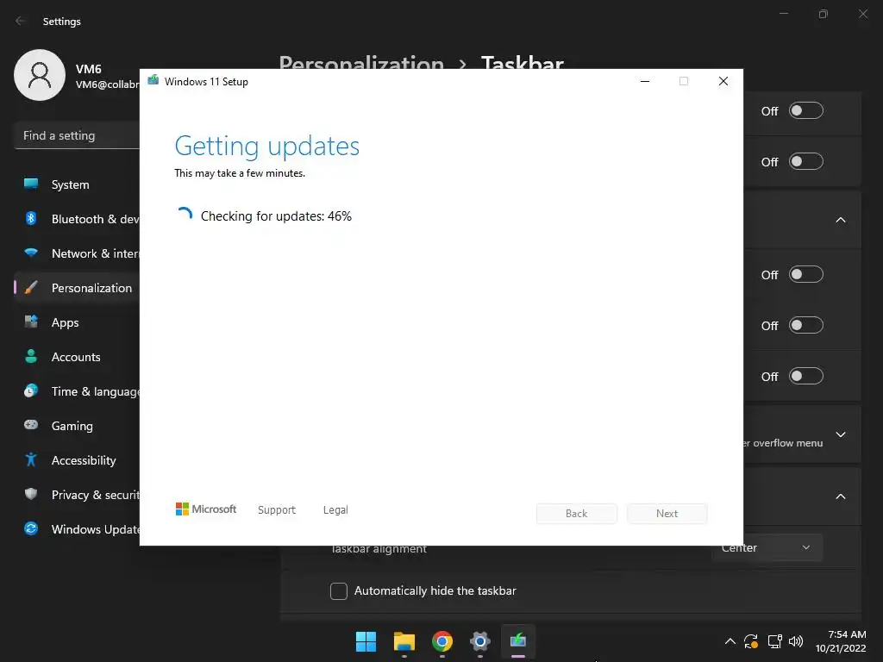Open clock showing 7:54 AM
Viewport: 883px width, 662px height.
(841, 641)
